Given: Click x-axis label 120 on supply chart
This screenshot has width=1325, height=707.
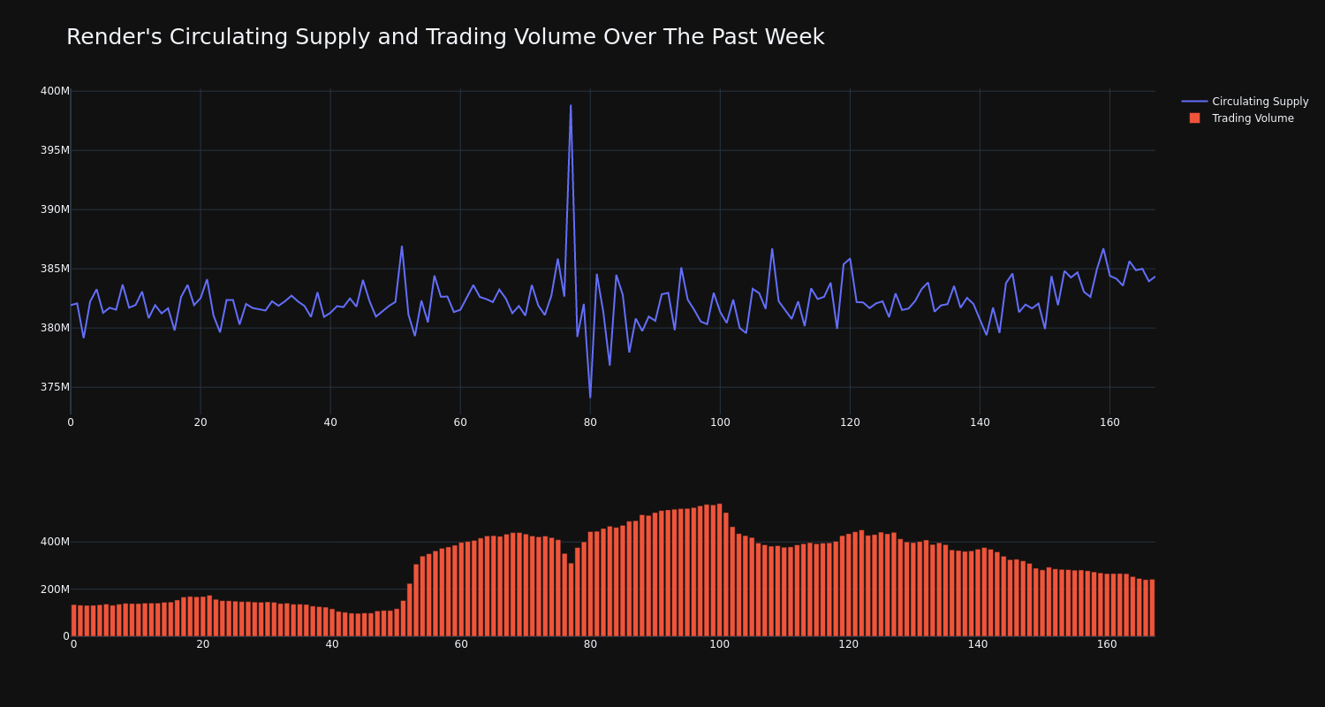Looking at the screenshot, I should (x=850, y=422).
